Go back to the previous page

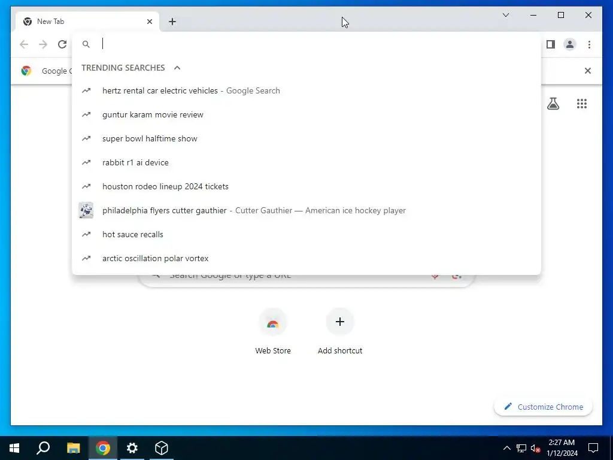24,44
